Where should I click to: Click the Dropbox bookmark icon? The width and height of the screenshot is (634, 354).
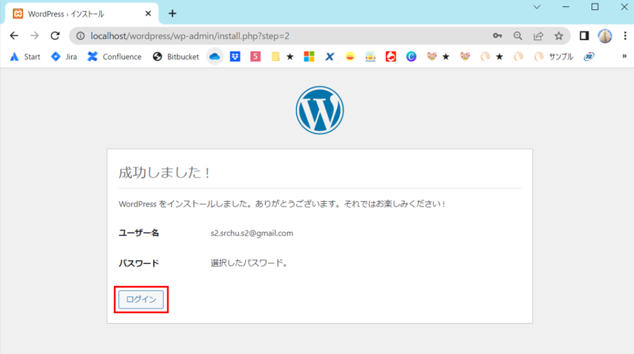pos(235,57)
